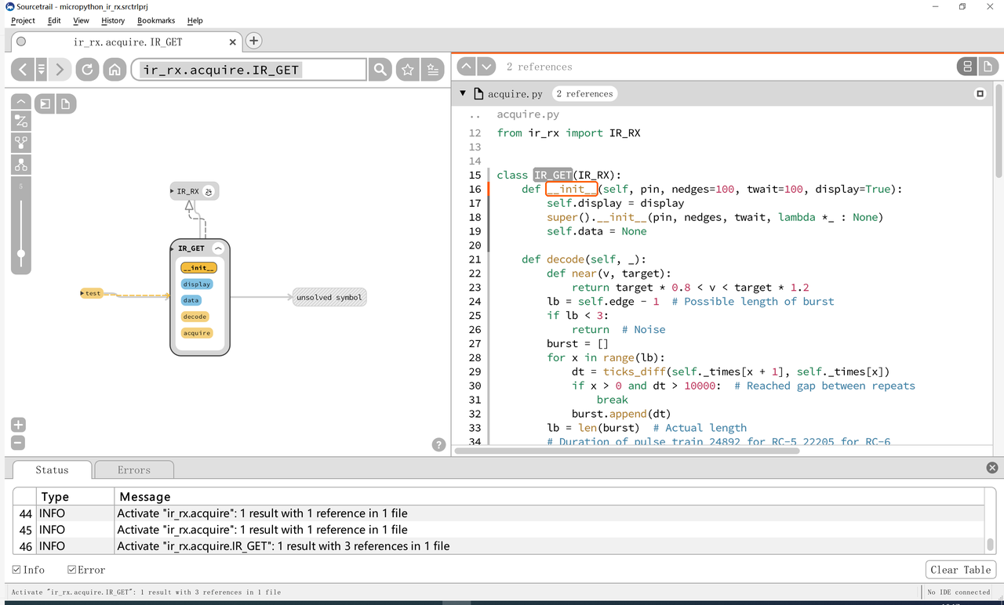This screenshot has width=1004, height=605.
Task: Select the __init__ method node
Action: pos(198,268)
